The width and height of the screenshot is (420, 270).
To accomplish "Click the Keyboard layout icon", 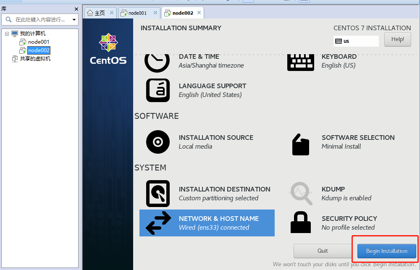I will coord(301,62).
